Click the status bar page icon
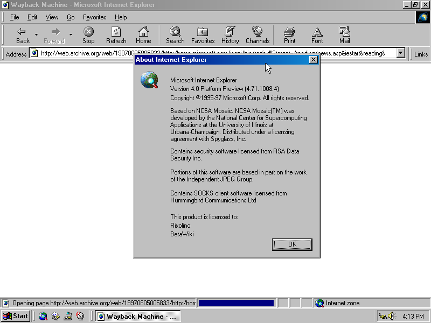 (x=5, y=303)
